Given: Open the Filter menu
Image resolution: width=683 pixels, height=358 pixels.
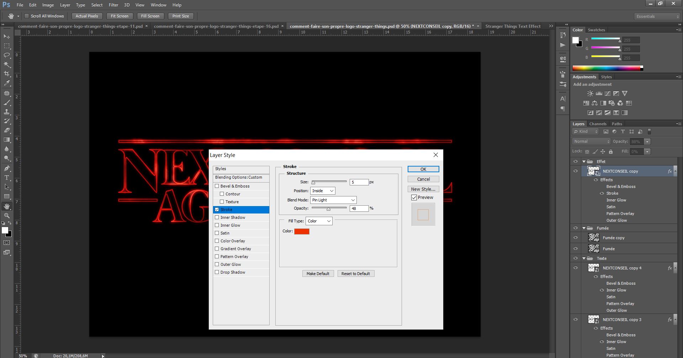Looking at the screenshot, I should tap(113, 5).
